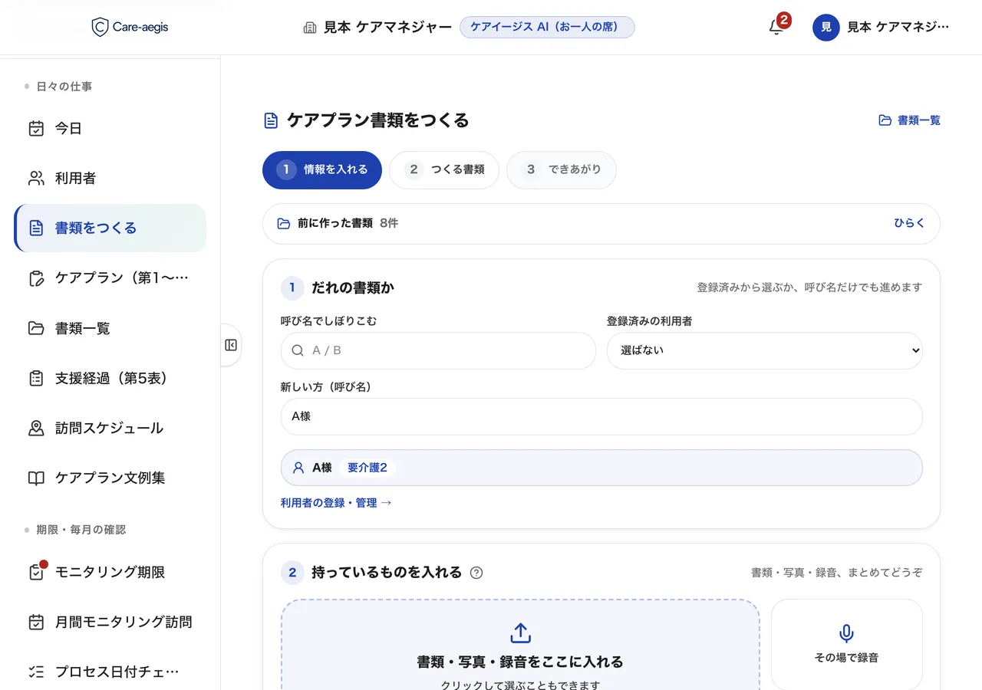Click the folder icon in 前に作った書類 bar
Screen dimensions: 982x690
click(x=284, y=223)
